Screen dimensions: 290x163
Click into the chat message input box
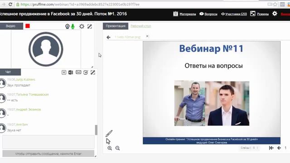(48, 142)
